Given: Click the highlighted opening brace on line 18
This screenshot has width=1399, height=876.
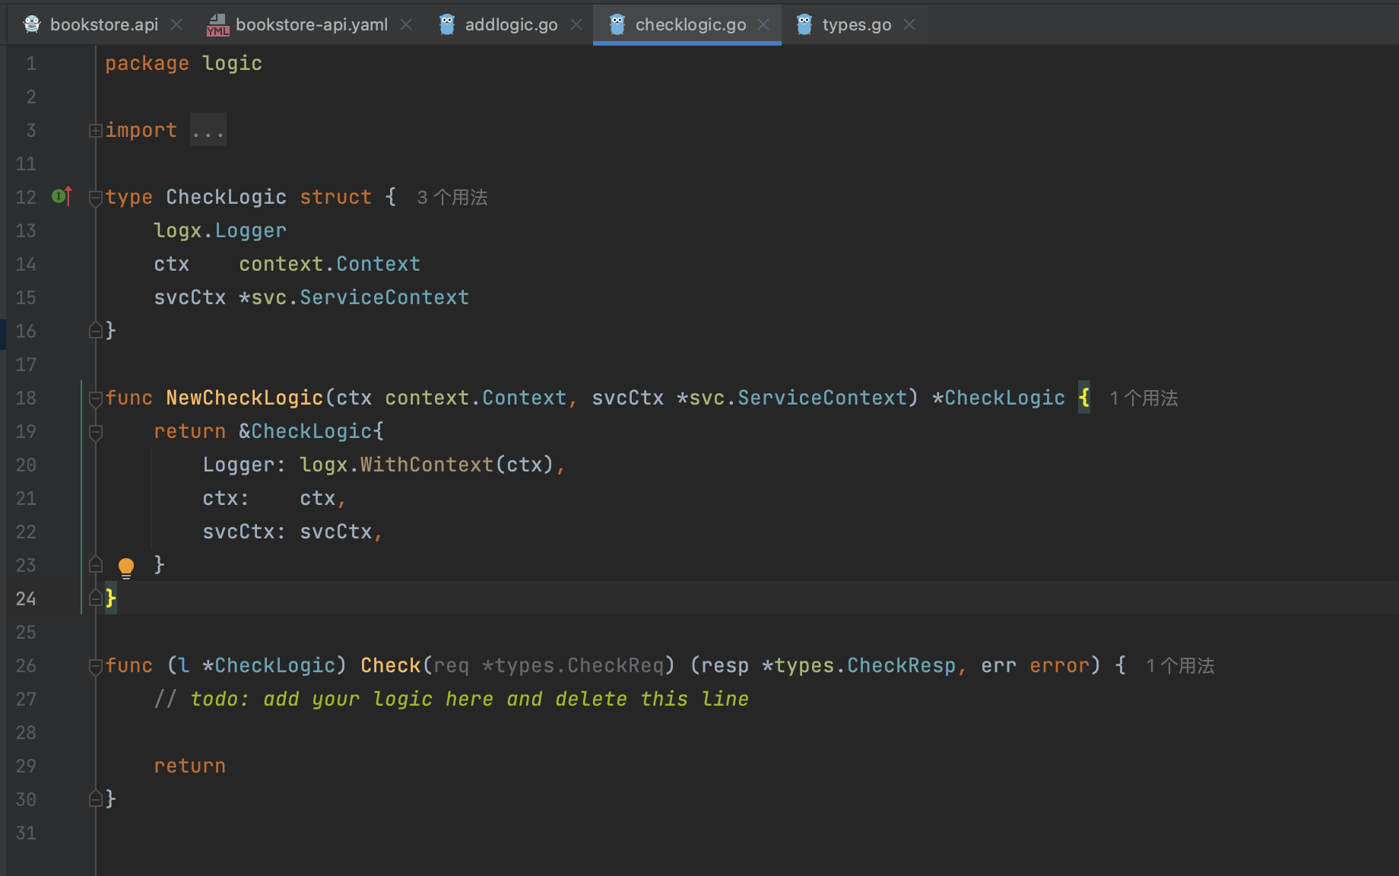Looking at the screenshot, I should (x=1084, y=398).
